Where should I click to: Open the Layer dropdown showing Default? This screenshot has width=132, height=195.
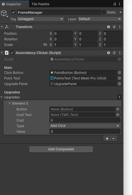100,19
